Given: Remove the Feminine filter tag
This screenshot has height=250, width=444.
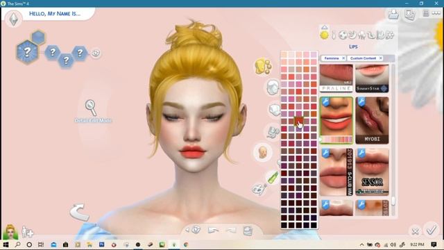Looking at the screenshot, I should click(343, 58).
